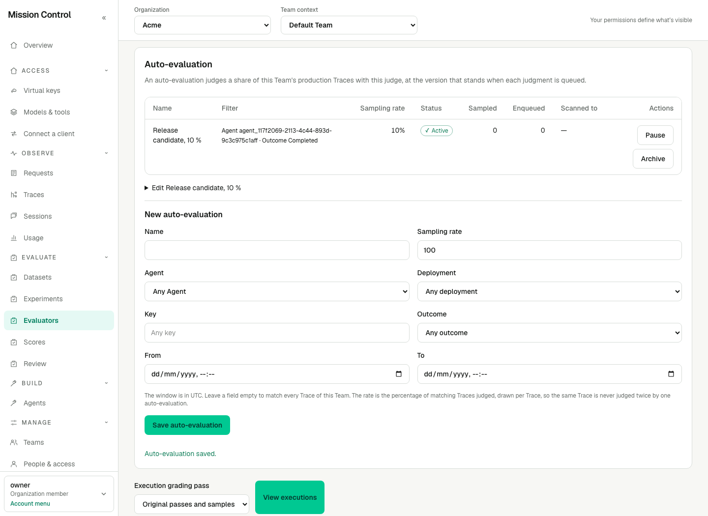Screen dimensions: 708x516
Task: Focus the auto-evaluation Name field
Action: click(x=277, y=250)
